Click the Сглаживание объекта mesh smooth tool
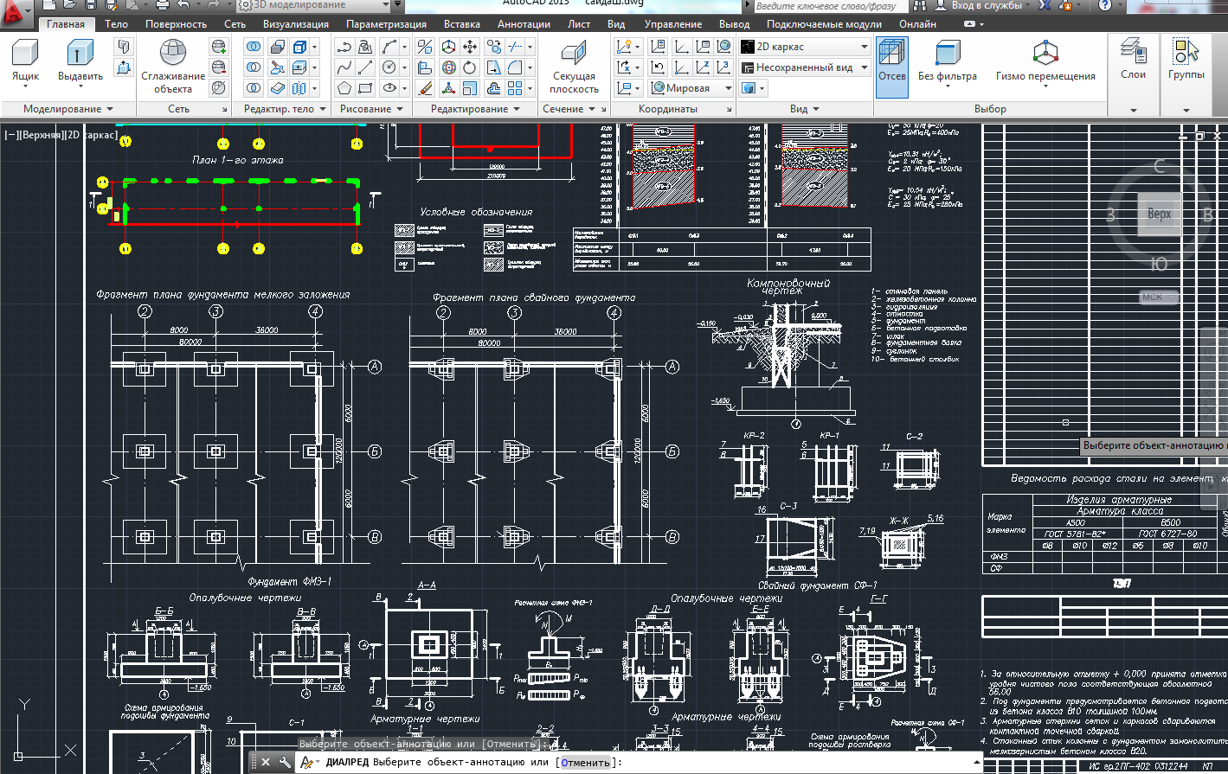 pos(173,67)
